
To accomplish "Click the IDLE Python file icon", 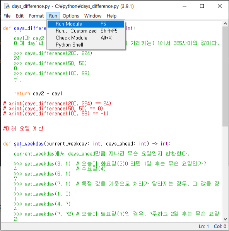I will (7, 6).
